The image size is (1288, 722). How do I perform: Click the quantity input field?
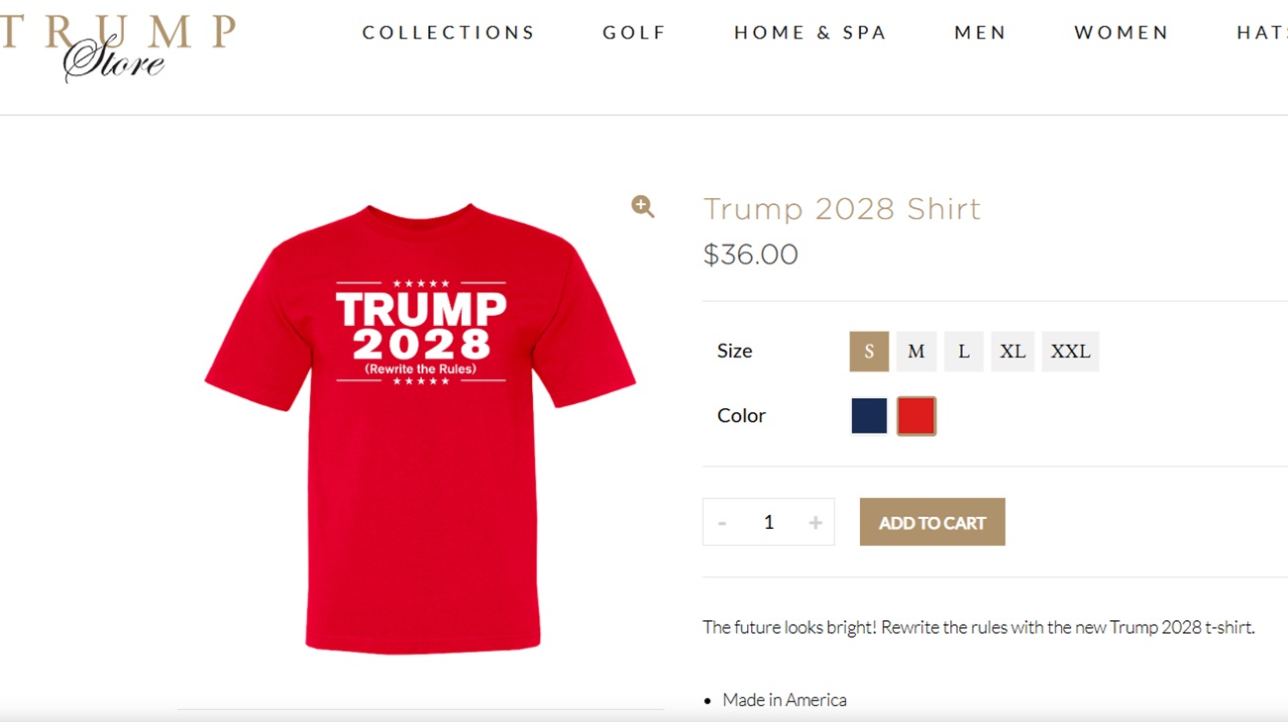pyautogui.click(x=769, y=522)
